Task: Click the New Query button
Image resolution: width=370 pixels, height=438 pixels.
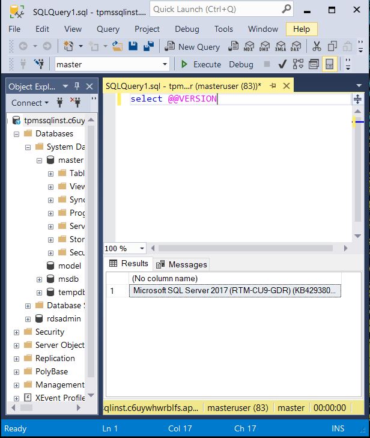Action: (192, 47)
